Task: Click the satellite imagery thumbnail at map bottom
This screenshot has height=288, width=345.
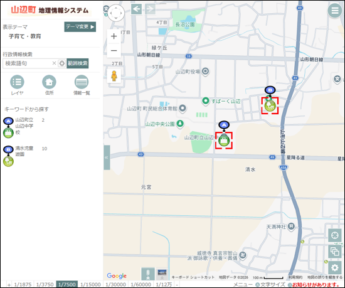Action: point(162,274)
